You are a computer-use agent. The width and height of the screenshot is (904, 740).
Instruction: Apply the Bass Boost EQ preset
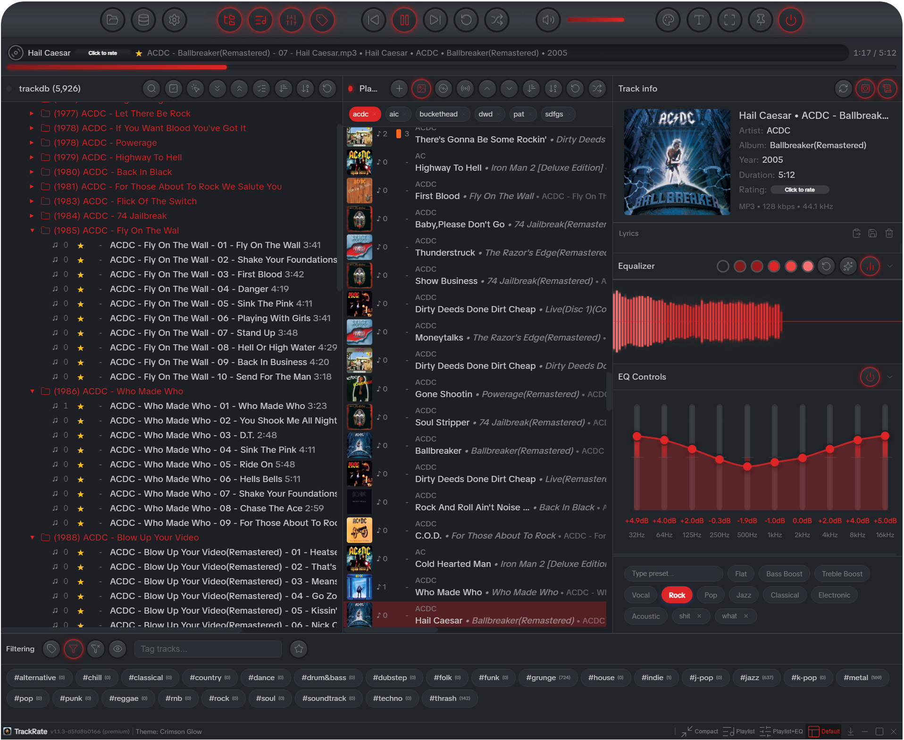tap(784, 574)
